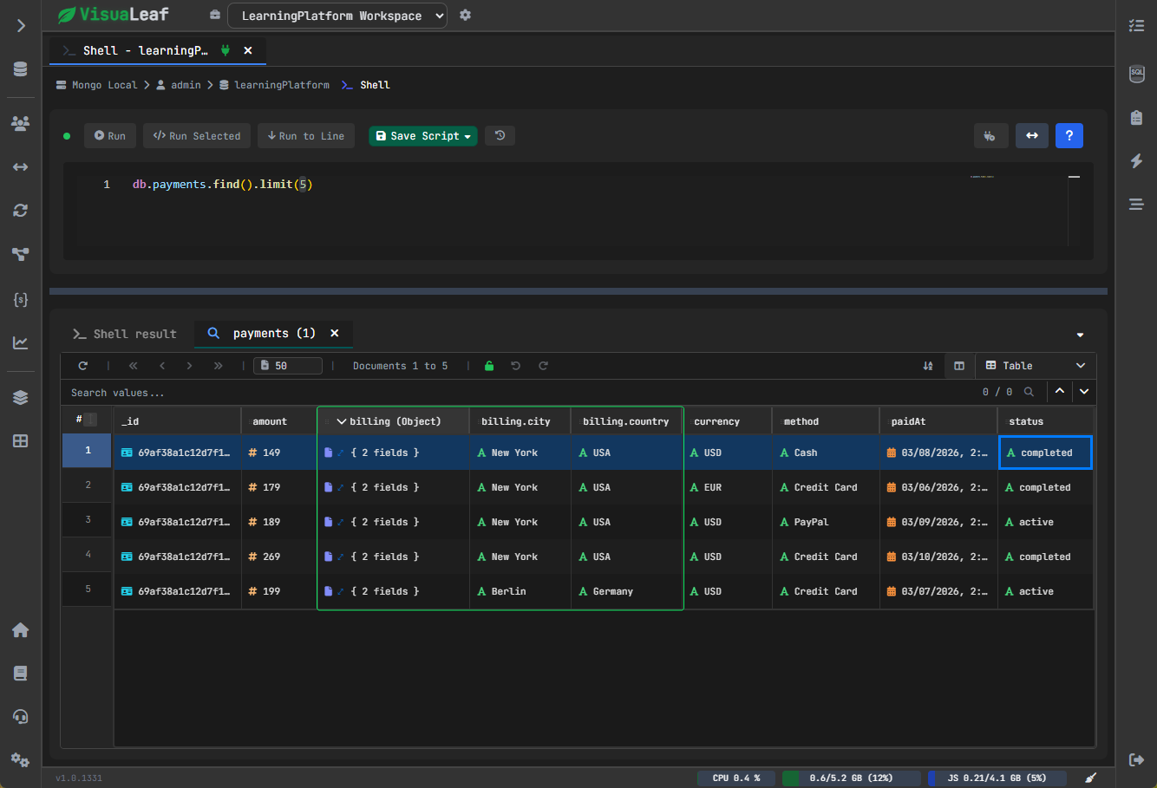Screen dimensions: 1157x788
Task: Collapse the billing (Object) column group
Action: coord(342,421)
